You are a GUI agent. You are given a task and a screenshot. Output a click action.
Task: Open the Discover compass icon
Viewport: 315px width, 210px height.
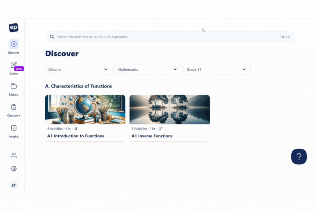[x=14, y=44]
